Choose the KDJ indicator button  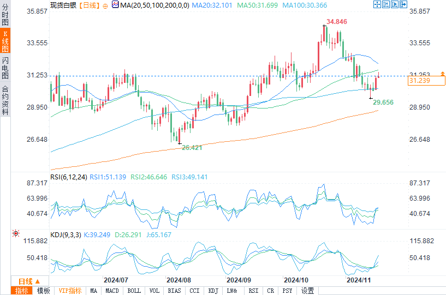tap(213, 291)
